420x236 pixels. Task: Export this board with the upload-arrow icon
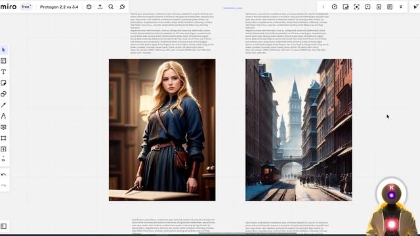click(x=100, y=7)
